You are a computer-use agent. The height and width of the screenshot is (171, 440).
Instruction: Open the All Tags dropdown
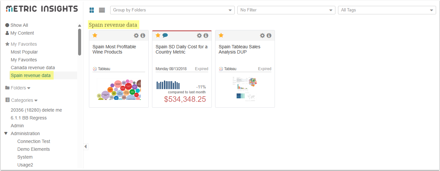[387, 10]
